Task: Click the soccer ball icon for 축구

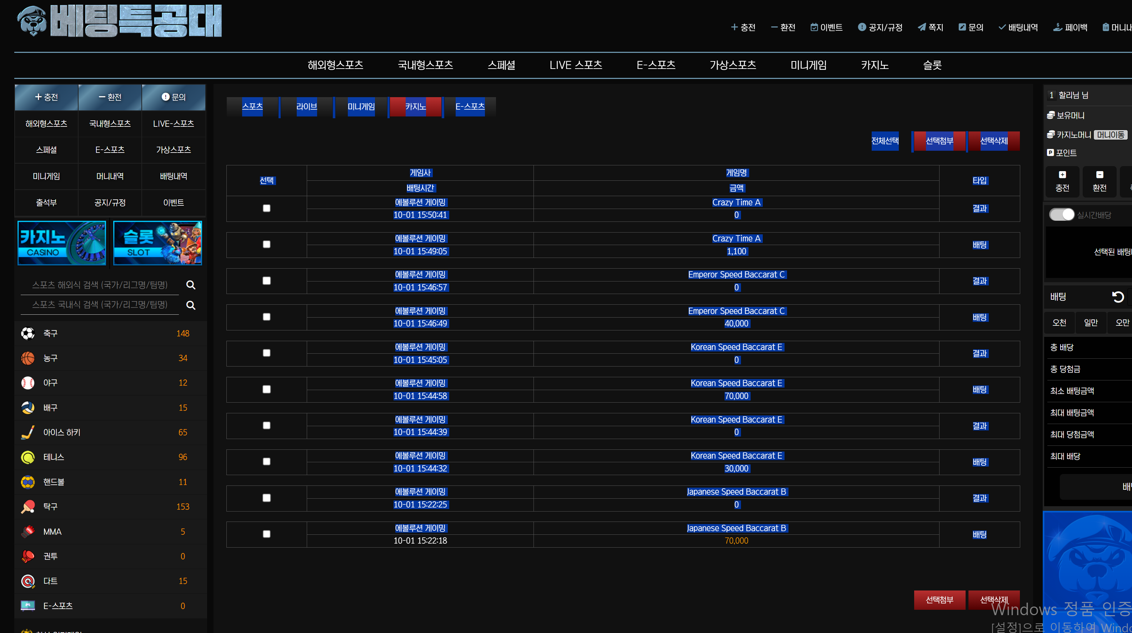Action: coord(28,333)
